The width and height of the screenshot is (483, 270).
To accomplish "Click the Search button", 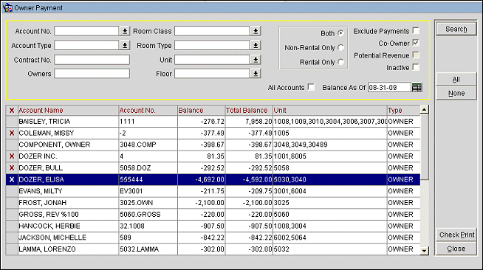I will click(456, 29).
